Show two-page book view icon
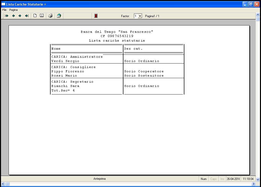The image size is (261, 187). point(42,16)
